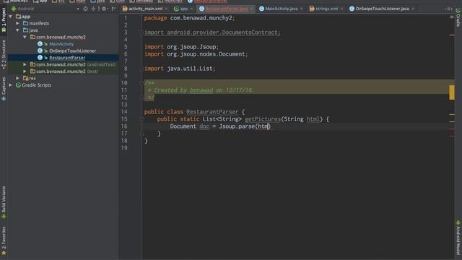
Task: Fold the import block at line 3
Action: pyautogui.click(x=141, y=32)
